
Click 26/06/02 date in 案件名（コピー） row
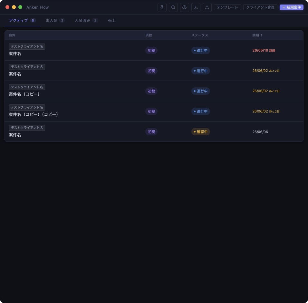coord(260,91)
